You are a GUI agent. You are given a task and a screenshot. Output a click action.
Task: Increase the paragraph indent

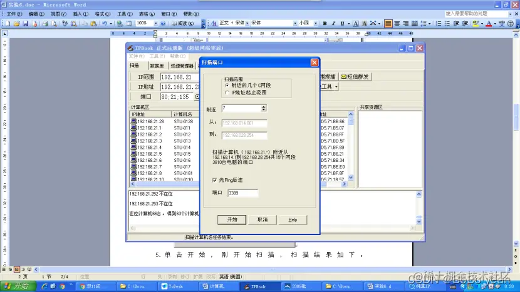pos(465,24)
